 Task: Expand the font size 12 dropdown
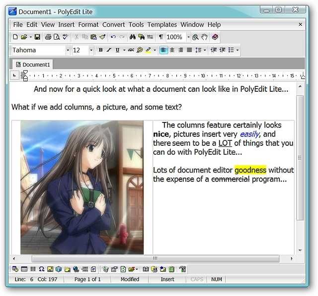coord(91,50)
